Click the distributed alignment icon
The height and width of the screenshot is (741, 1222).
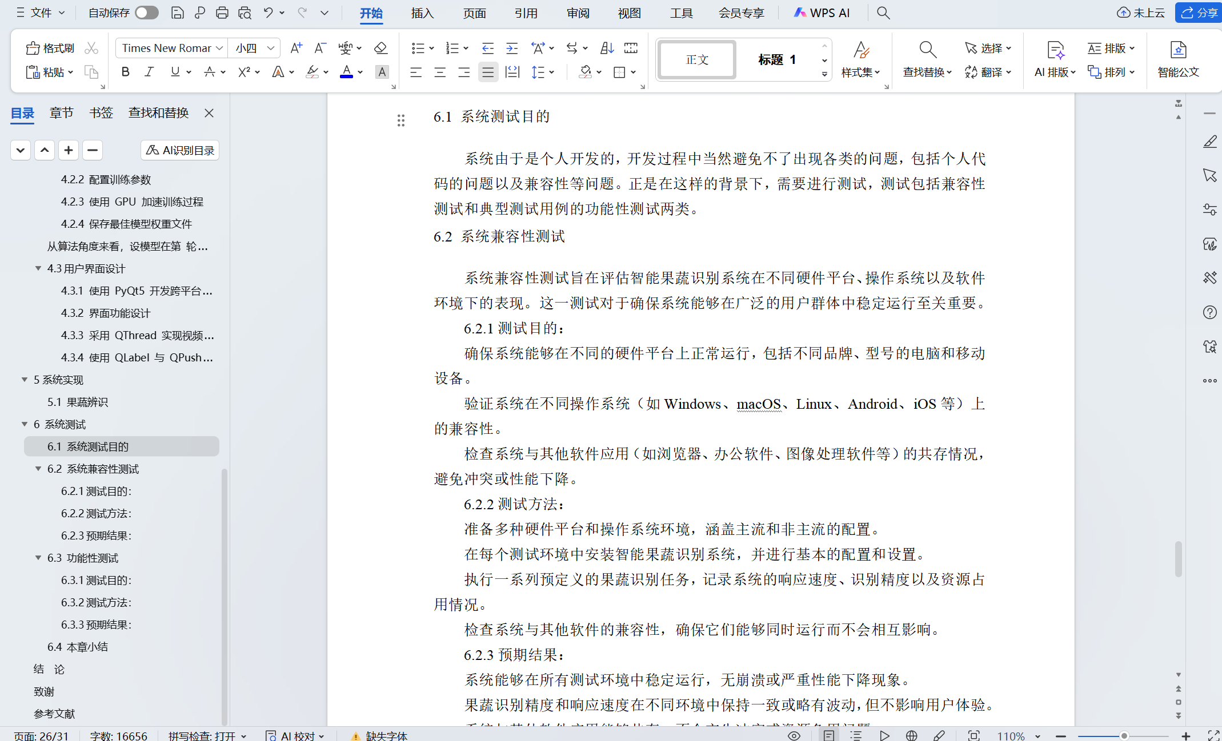[x=512, y=72]
